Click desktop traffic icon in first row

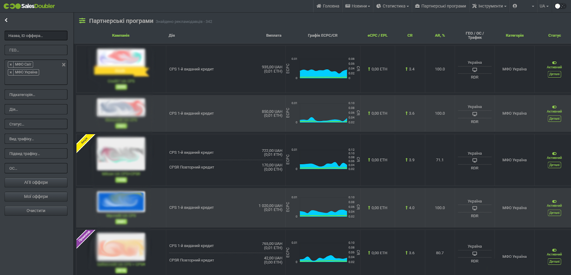pyautogui.click(x=475, y=70)
